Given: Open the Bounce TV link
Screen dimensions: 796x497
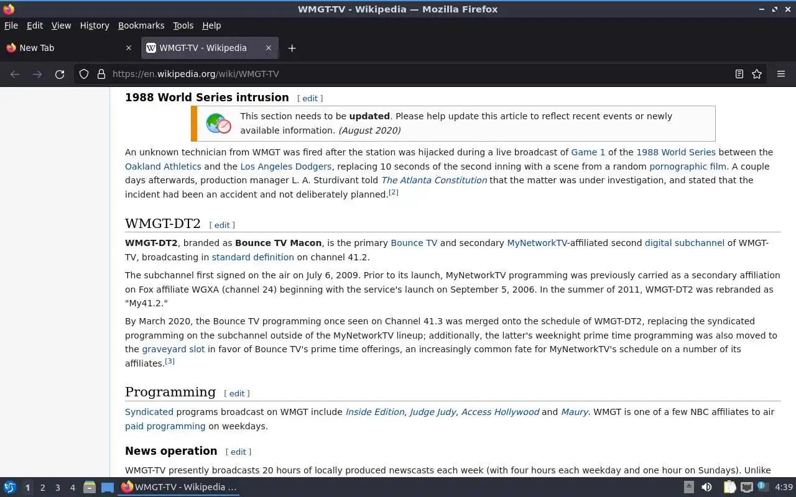Looking at the screenshot, I should click(x=414, y=243).
